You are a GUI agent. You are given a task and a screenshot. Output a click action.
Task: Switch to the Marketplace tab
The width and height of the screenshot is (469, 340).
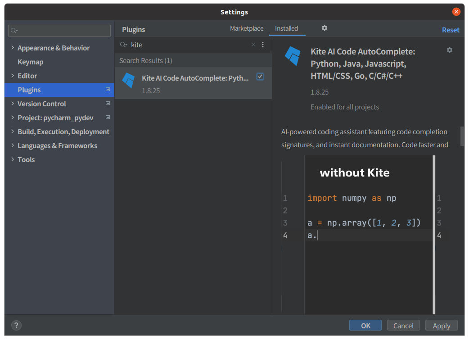(247, 28)
